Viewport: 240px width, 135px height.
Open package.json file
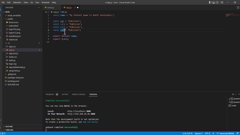point(13,81)
